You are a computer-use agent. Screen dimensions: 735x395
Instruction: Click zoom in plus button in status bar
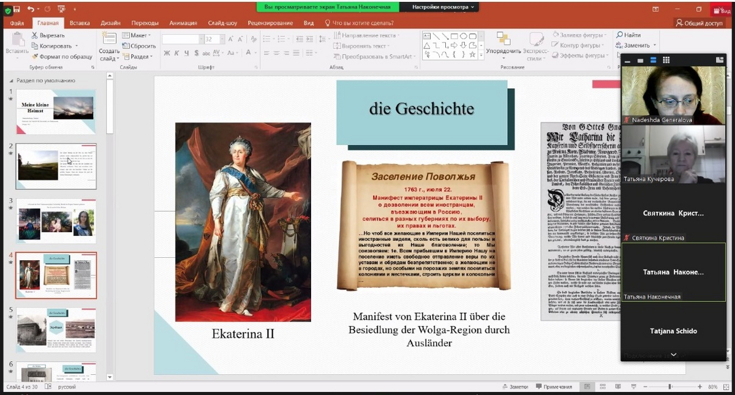699,387
